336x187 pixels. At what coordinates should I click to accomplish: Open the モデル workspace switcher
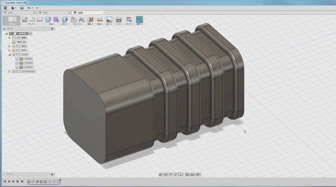click(12, 20)
